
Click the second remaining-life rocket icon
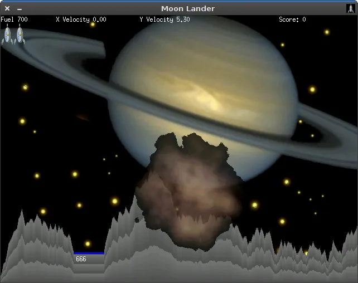coord(20,34)
